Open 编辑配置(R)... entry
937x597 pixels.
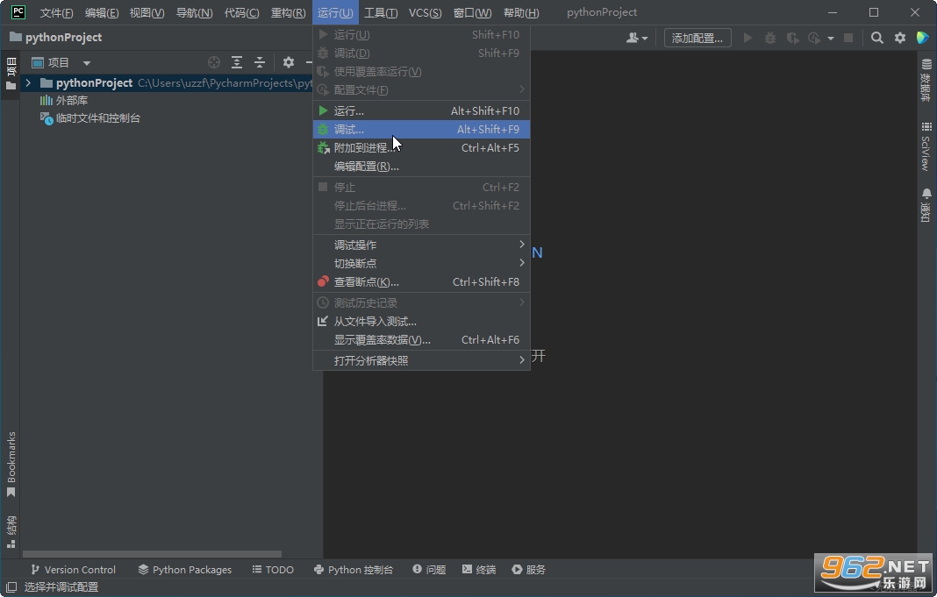click(x=421, y=167)
